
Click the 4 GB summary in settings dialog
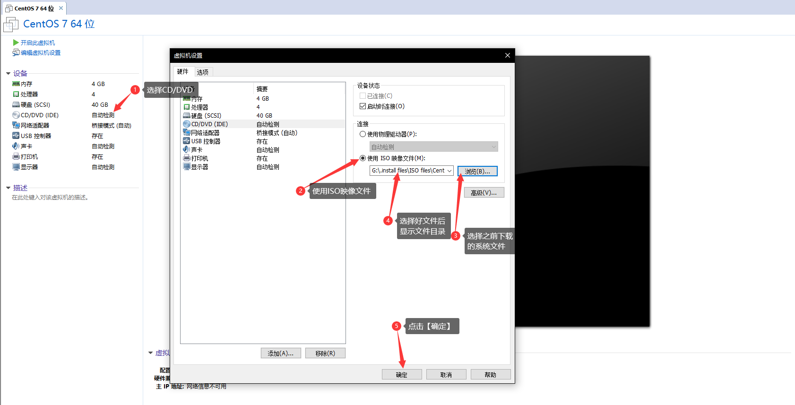point(263,99)
